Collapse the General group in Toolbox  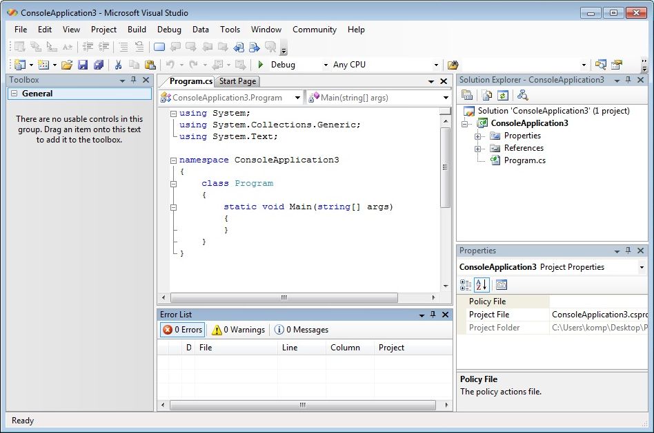pos(14,93)
